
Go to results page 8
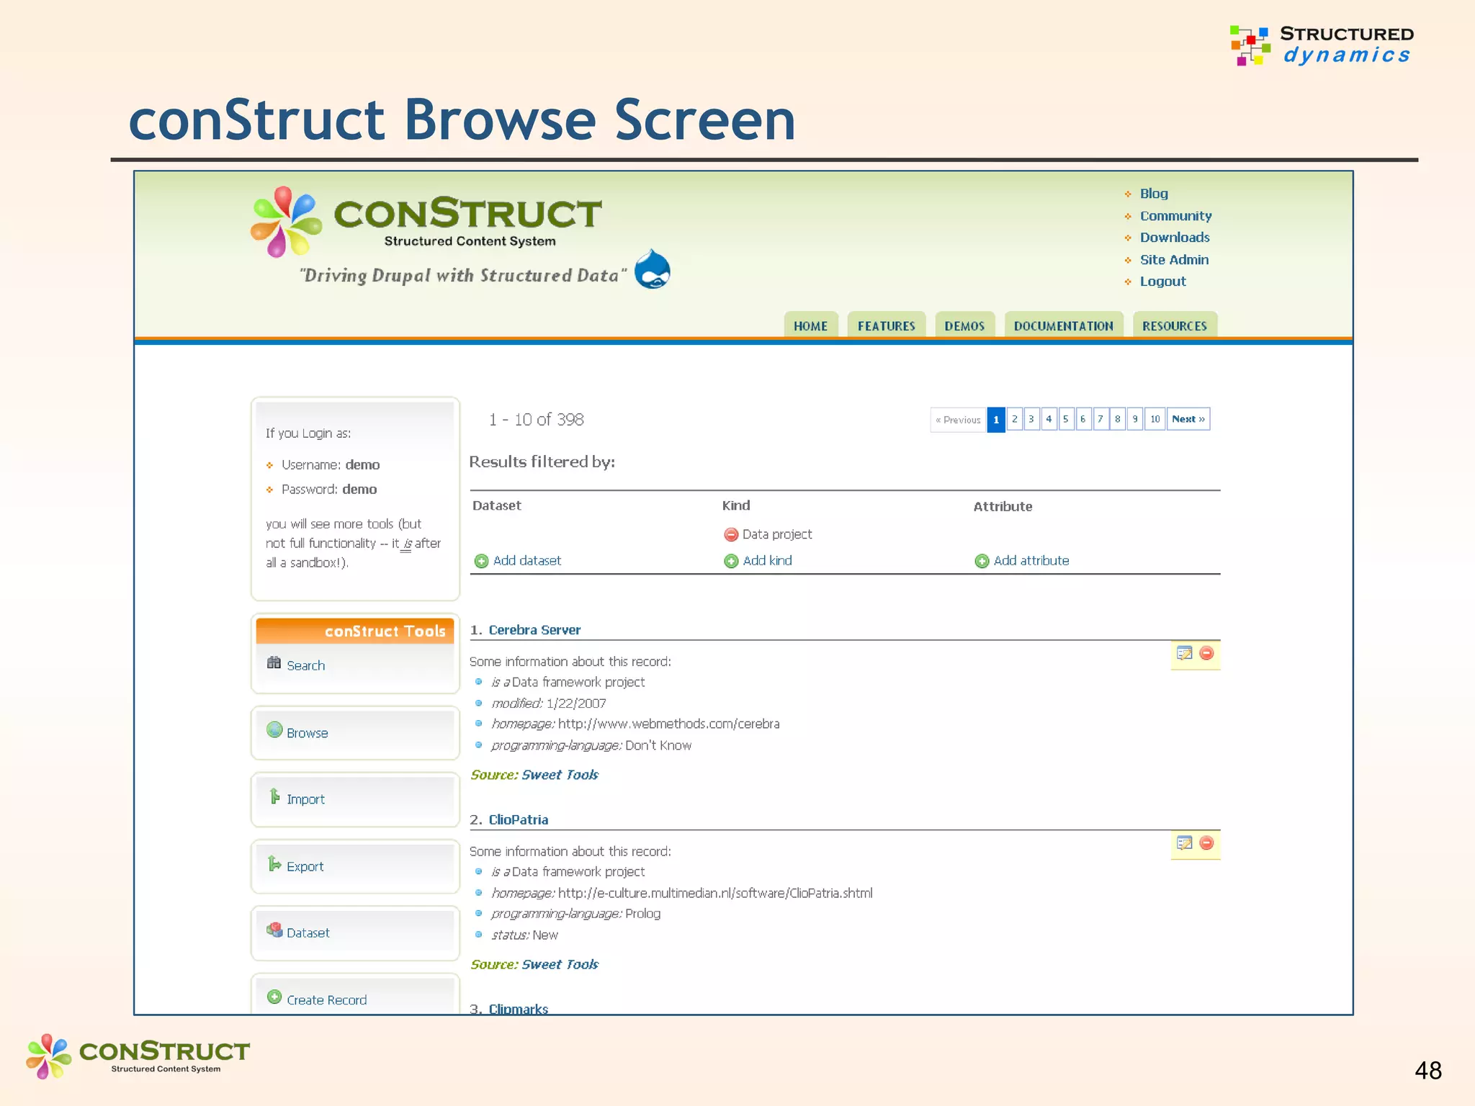coord(1118,419)
